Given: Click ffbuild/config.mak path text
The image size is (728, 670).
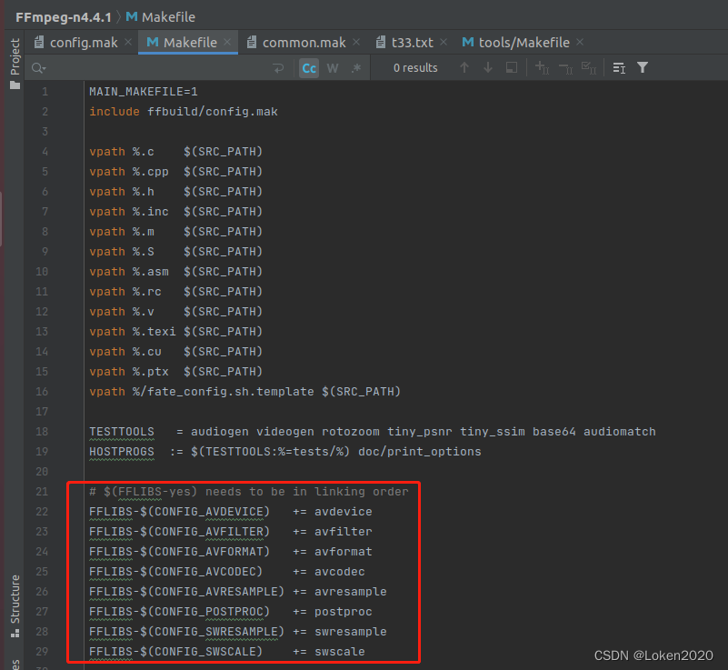Looking at the screenshot, I should point(213,112).
